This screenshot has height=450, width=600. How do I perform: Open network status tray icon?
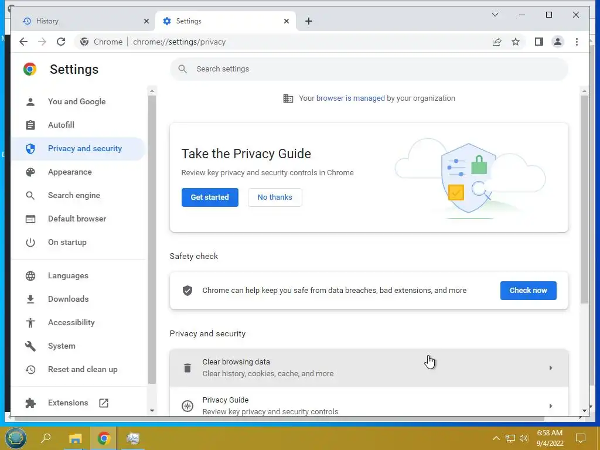[510, 438]
